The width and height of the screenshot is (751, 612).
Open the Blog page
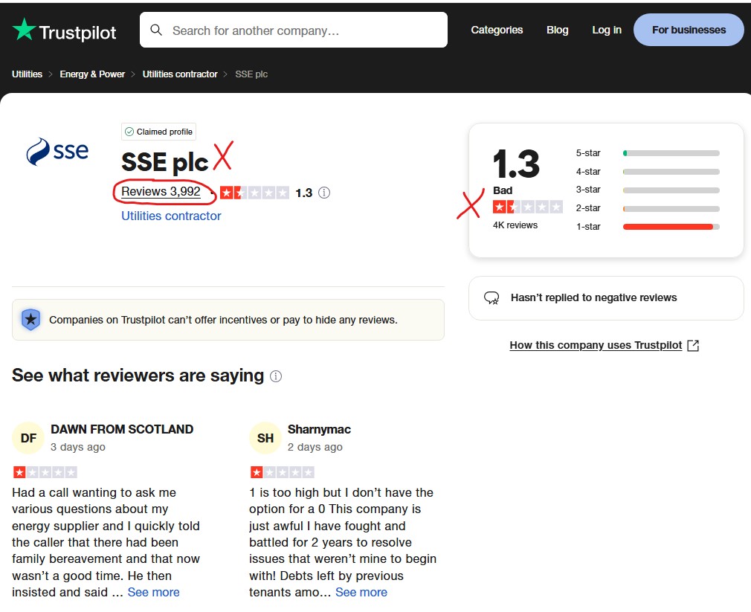(x=558, y=30)
